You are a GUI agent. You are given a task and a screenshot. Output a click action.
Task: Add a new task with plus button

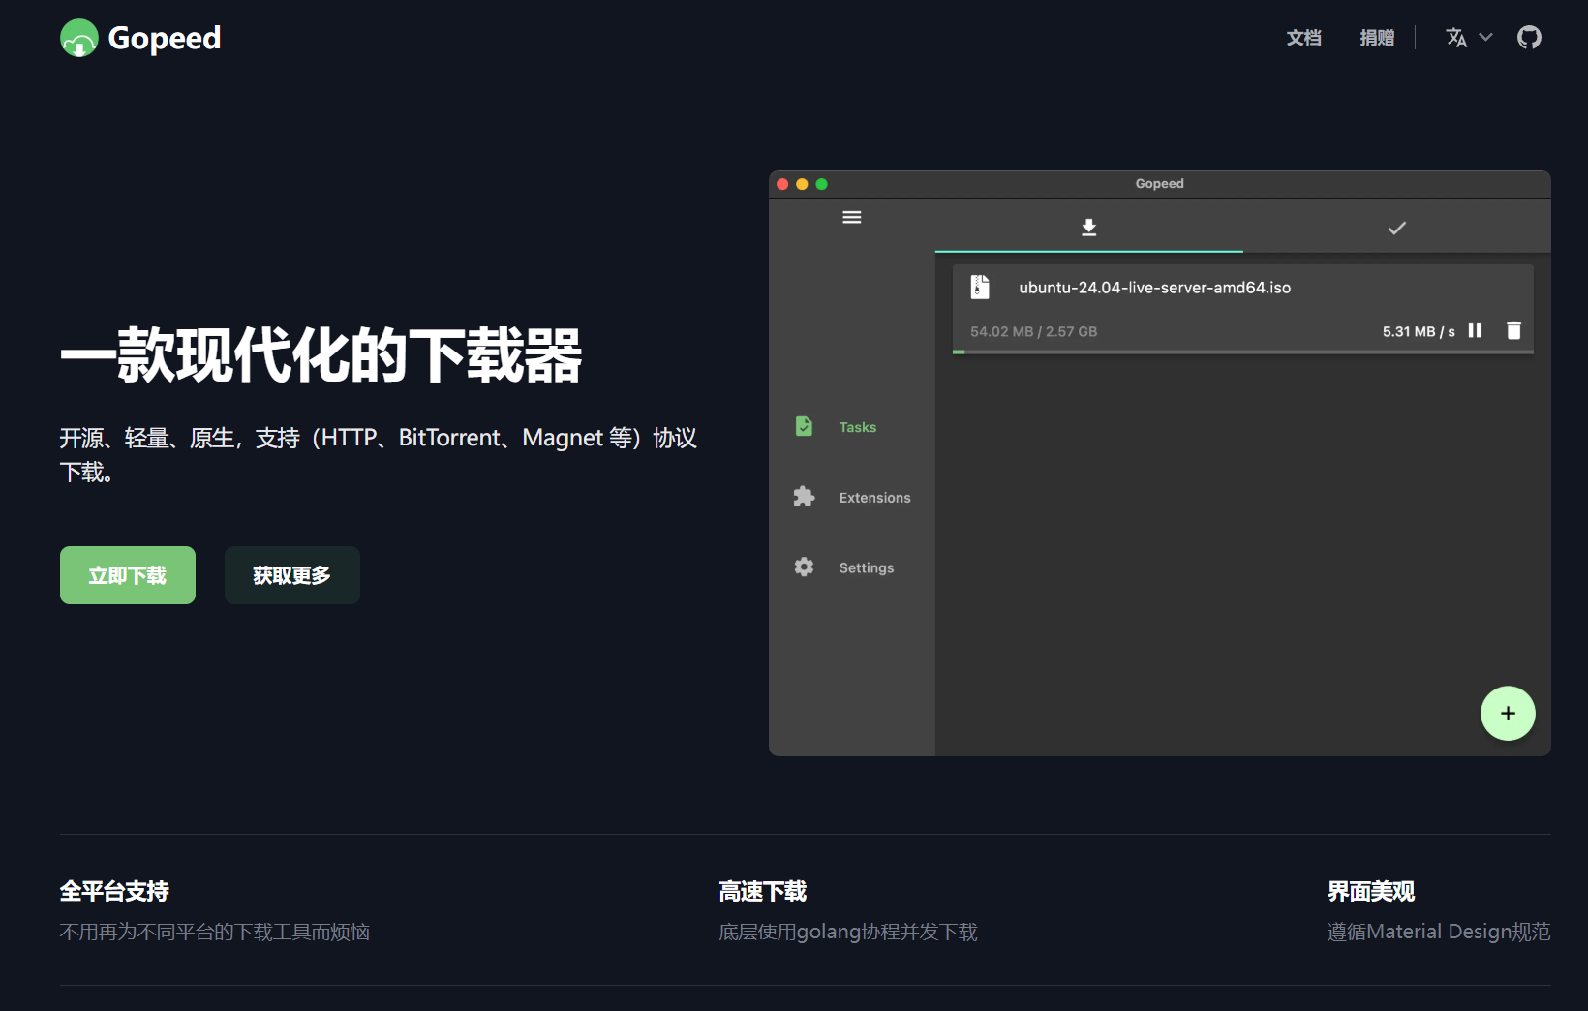(x=1507, y=714)
